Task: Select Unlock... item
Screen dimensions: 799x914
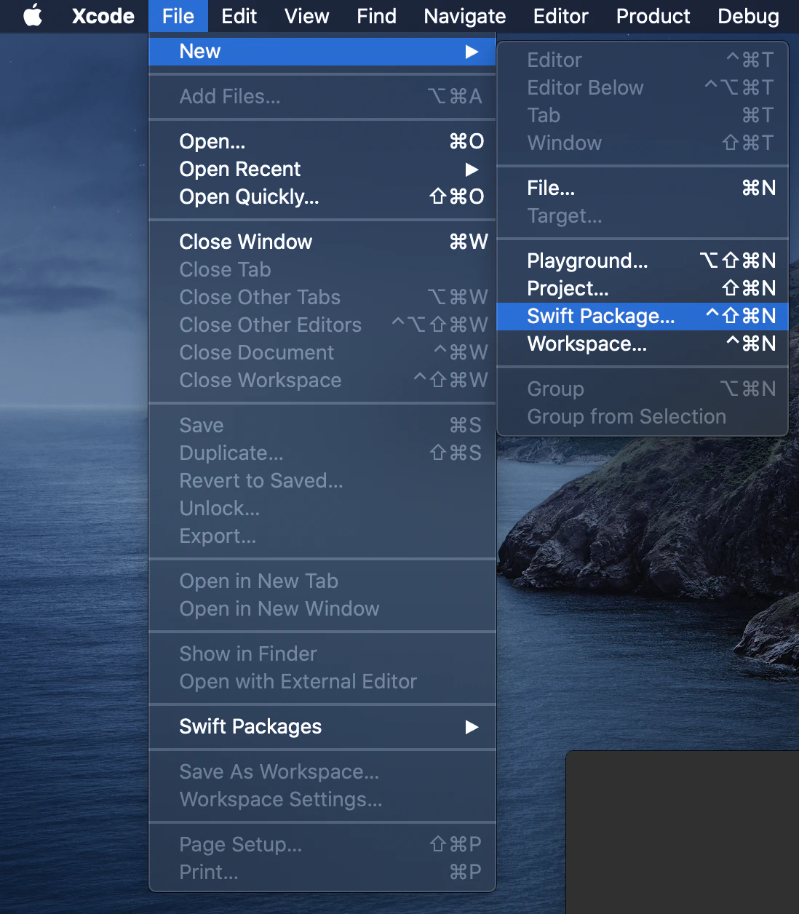Action: (322, 508)
